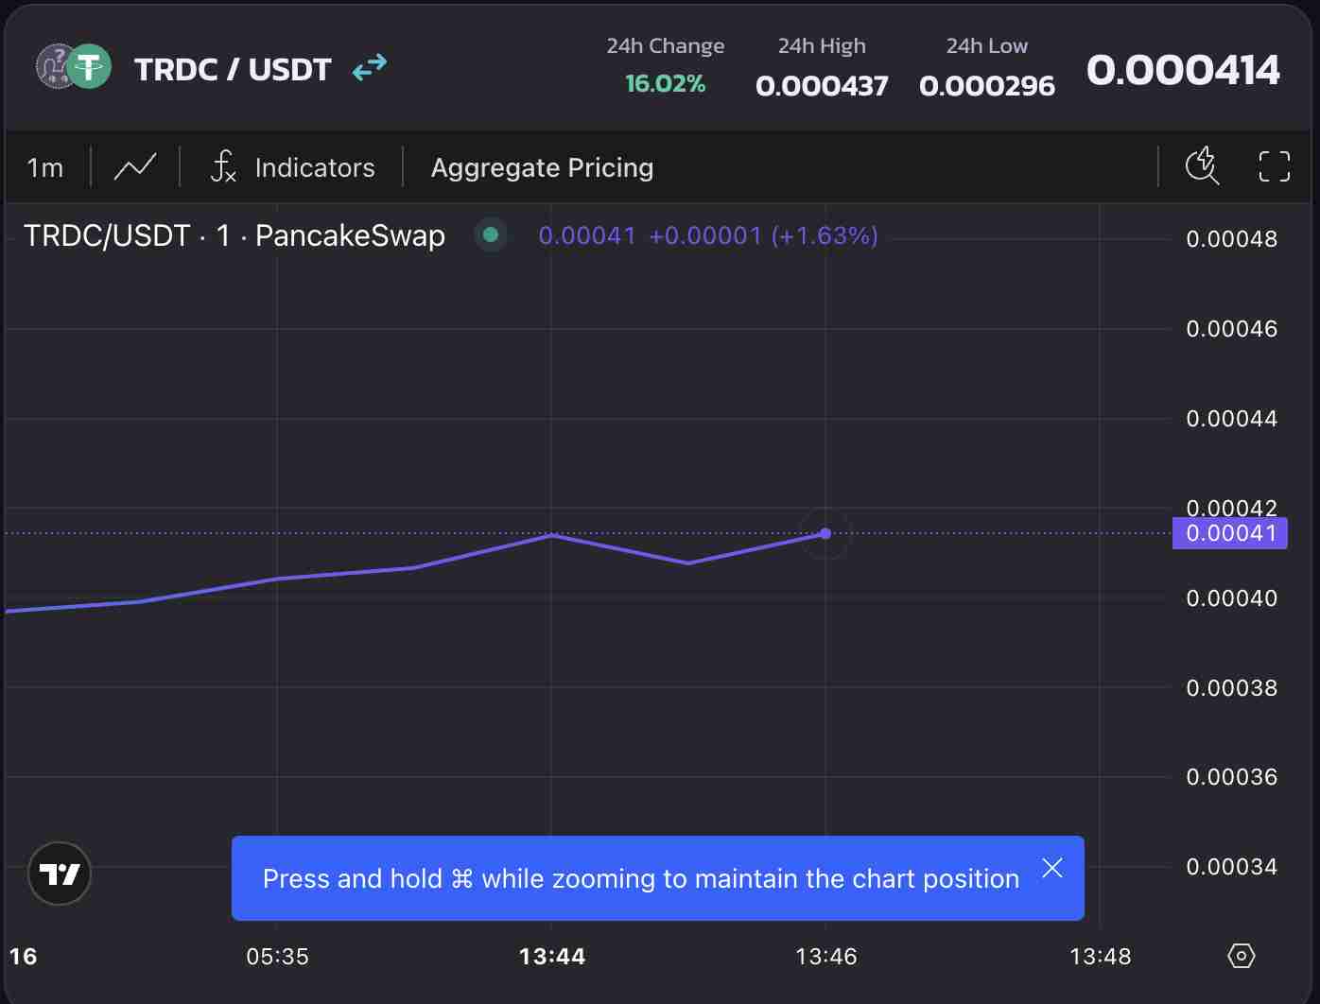Click the fx Indicators icon
The image size is (1320, 1004).
point(223,167)
